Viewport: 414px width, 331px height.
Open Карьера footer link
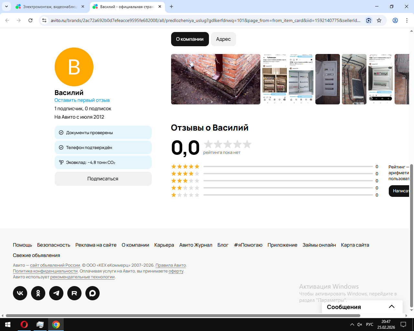(164, 245)
